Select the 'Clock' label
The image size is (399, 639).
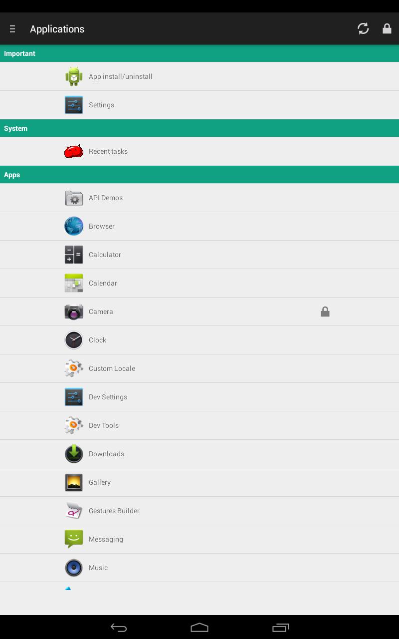97,340
